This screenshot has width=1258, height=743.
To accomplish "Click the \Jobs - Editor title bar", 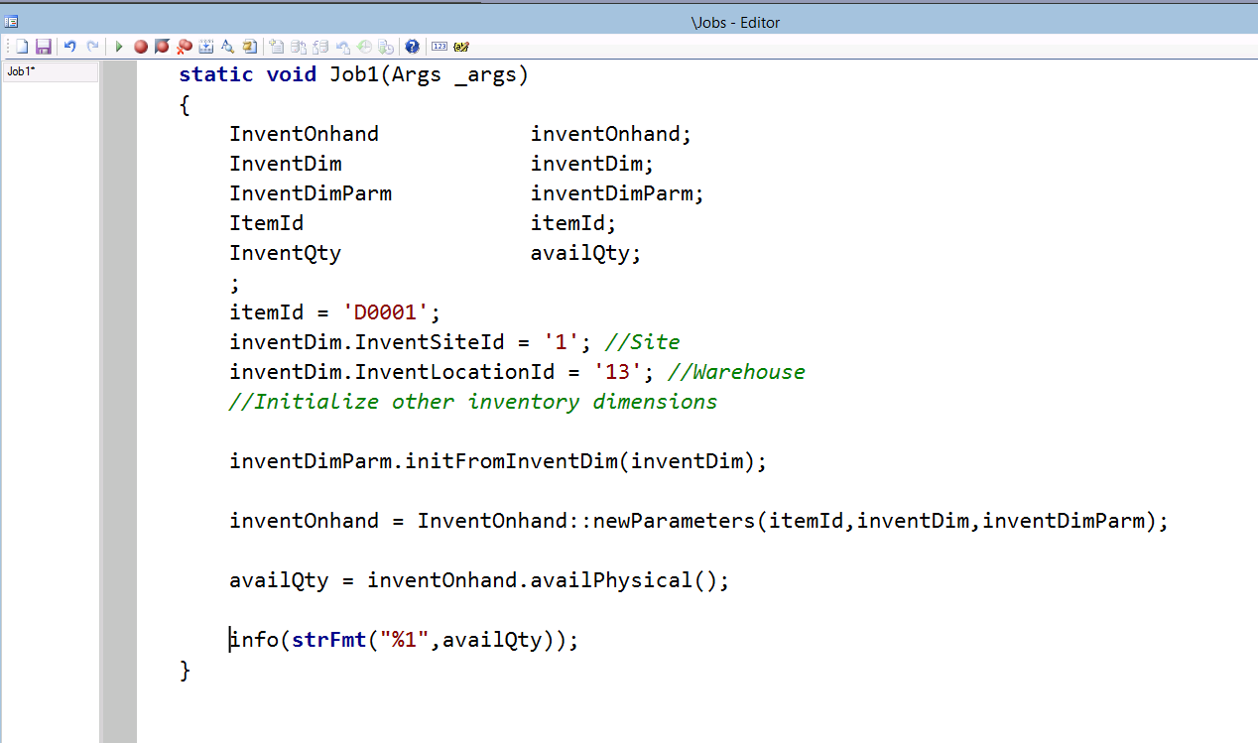I will pos(735,21).
